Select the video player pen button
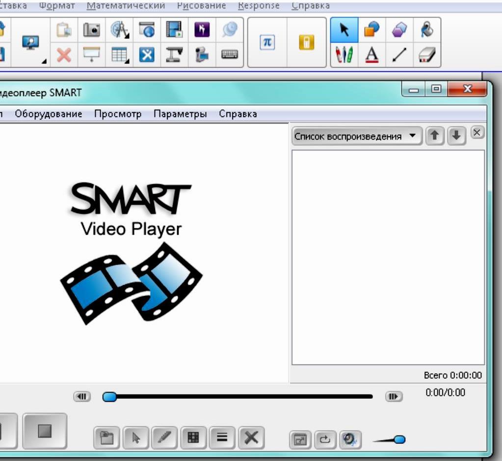This screenshot has width=502, height=461. pyautogui.click(x=164, y=437)
